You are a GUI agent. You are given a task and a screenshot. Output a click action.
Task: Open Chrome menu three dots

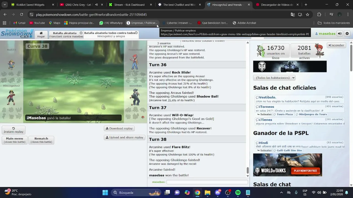348,15
